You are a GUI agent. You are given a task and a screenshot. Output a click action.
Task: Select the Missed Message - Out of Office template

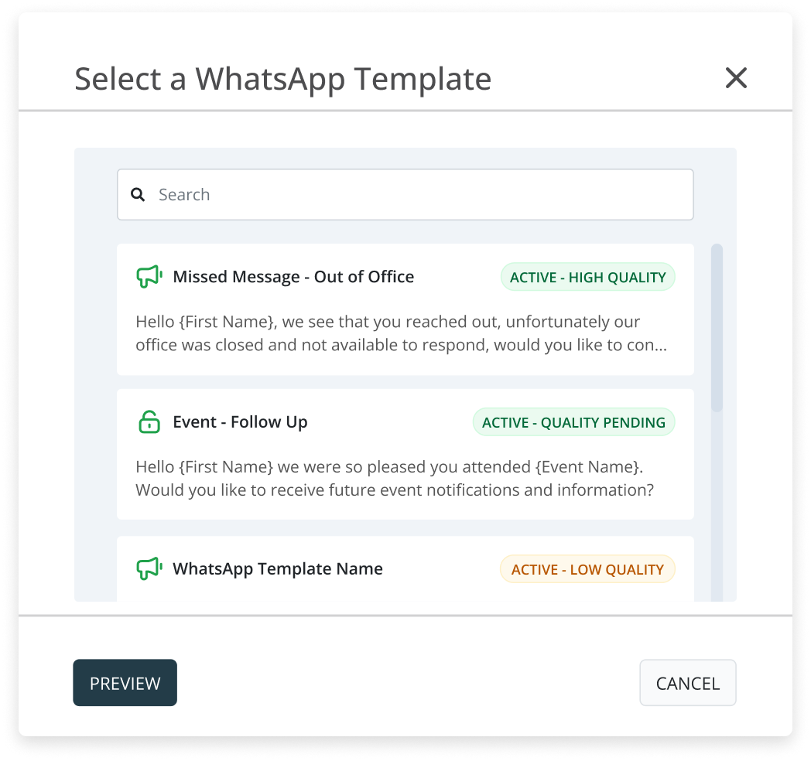(x=405, y=309)
